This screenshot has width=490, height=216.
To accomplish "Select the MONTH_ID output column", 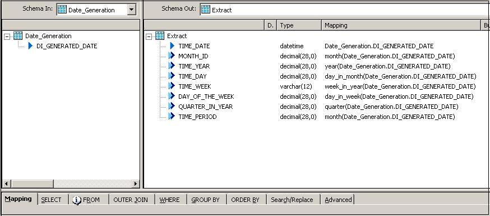I will point(193,56).
